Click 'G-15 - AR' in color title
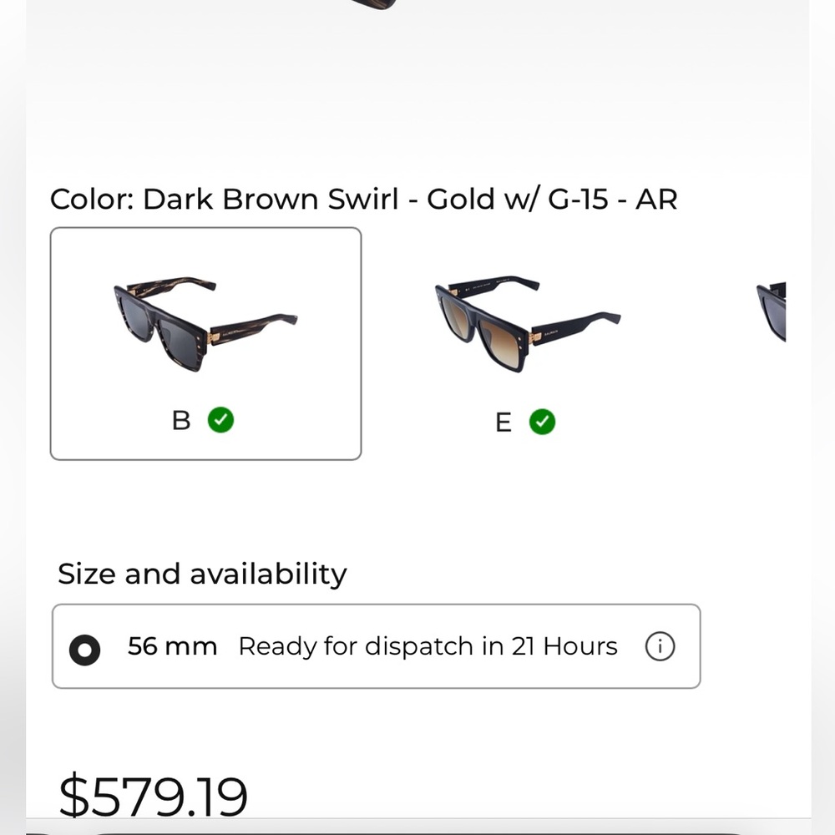Screen dimensions: 835x835 pyautogui.click(x=612, y=200)
